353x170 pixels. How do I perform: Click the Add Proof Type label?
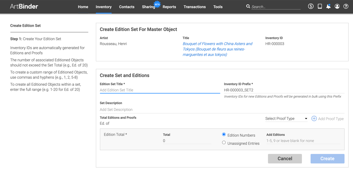click(331, 119)
